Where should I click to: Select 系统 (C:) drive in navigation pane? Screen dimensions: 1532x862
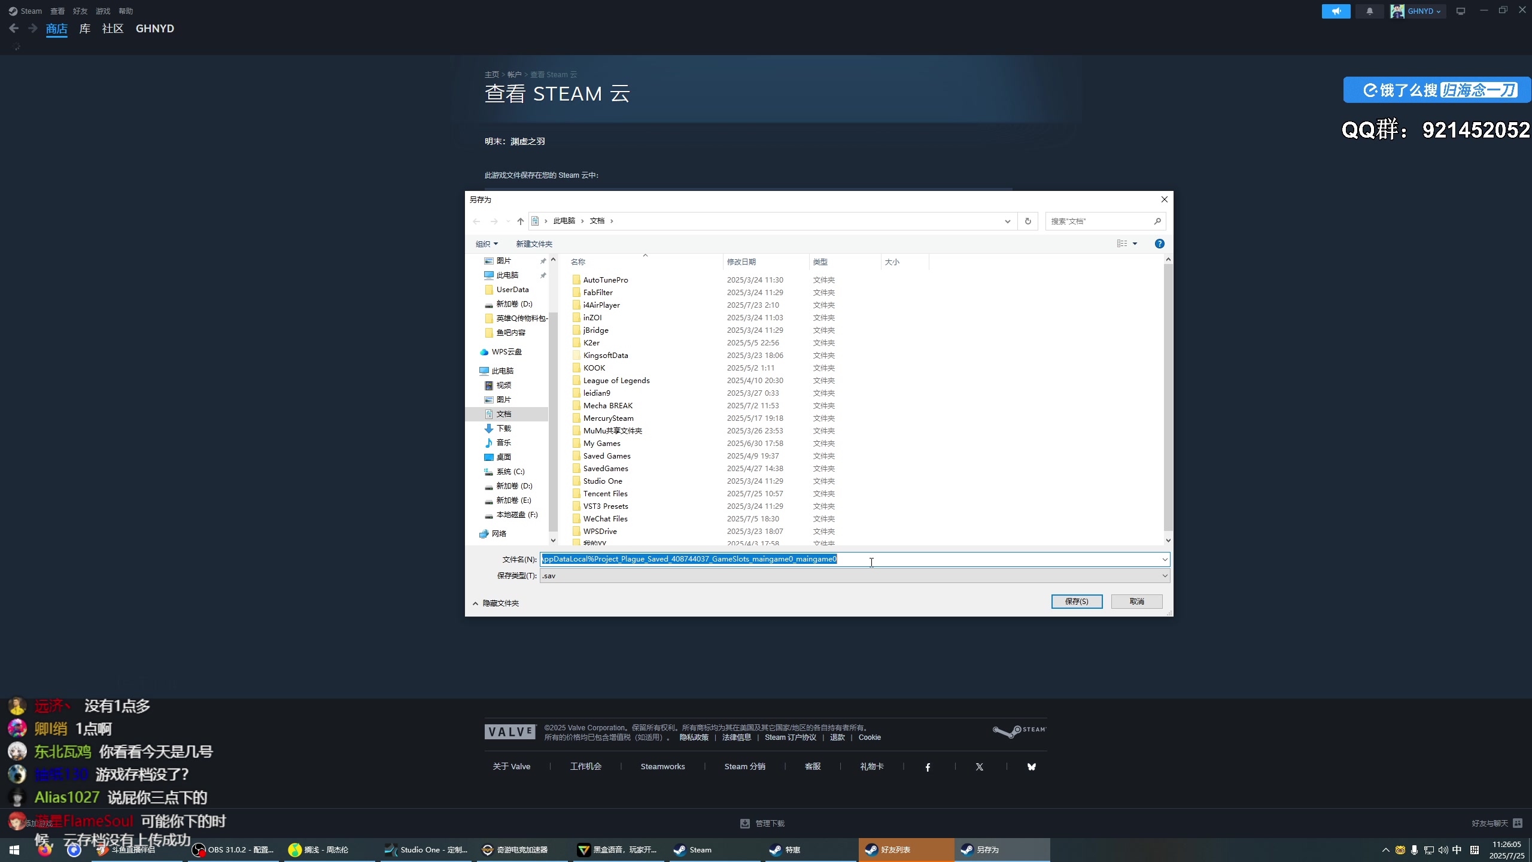[x=510, y=472]
